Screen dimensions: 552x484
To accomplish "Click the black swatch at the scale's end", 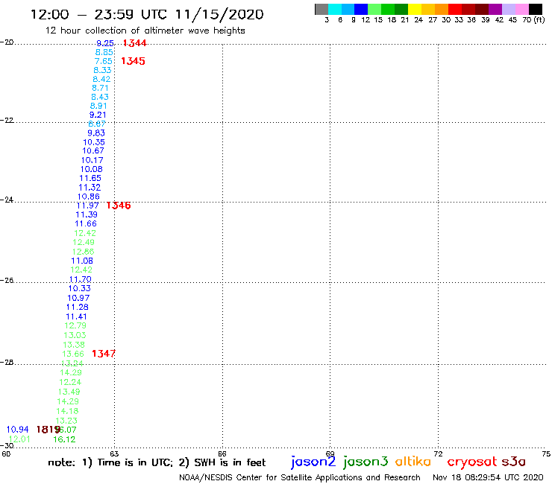I will 535,9.
